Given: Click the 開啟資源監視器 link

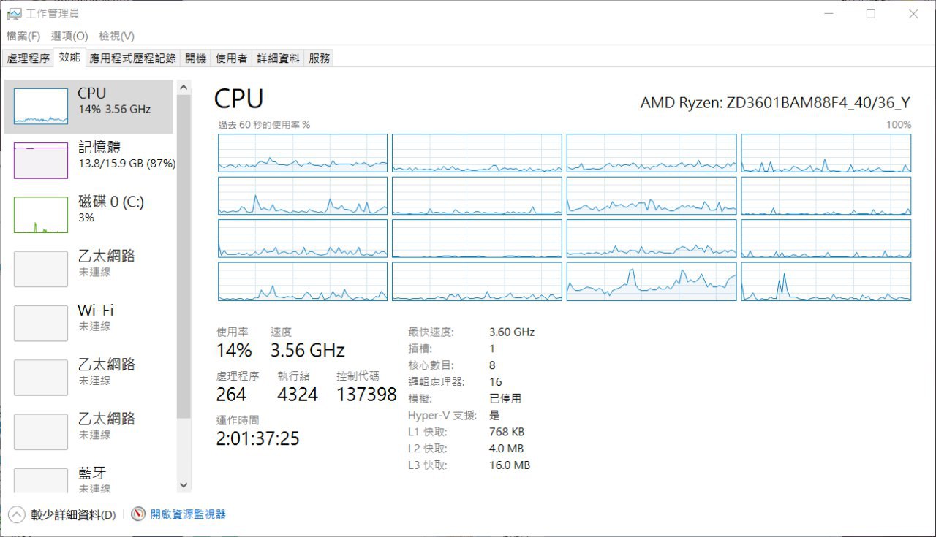Looking at the screenshot, I should pyautogui.click(x=188, y=514).
